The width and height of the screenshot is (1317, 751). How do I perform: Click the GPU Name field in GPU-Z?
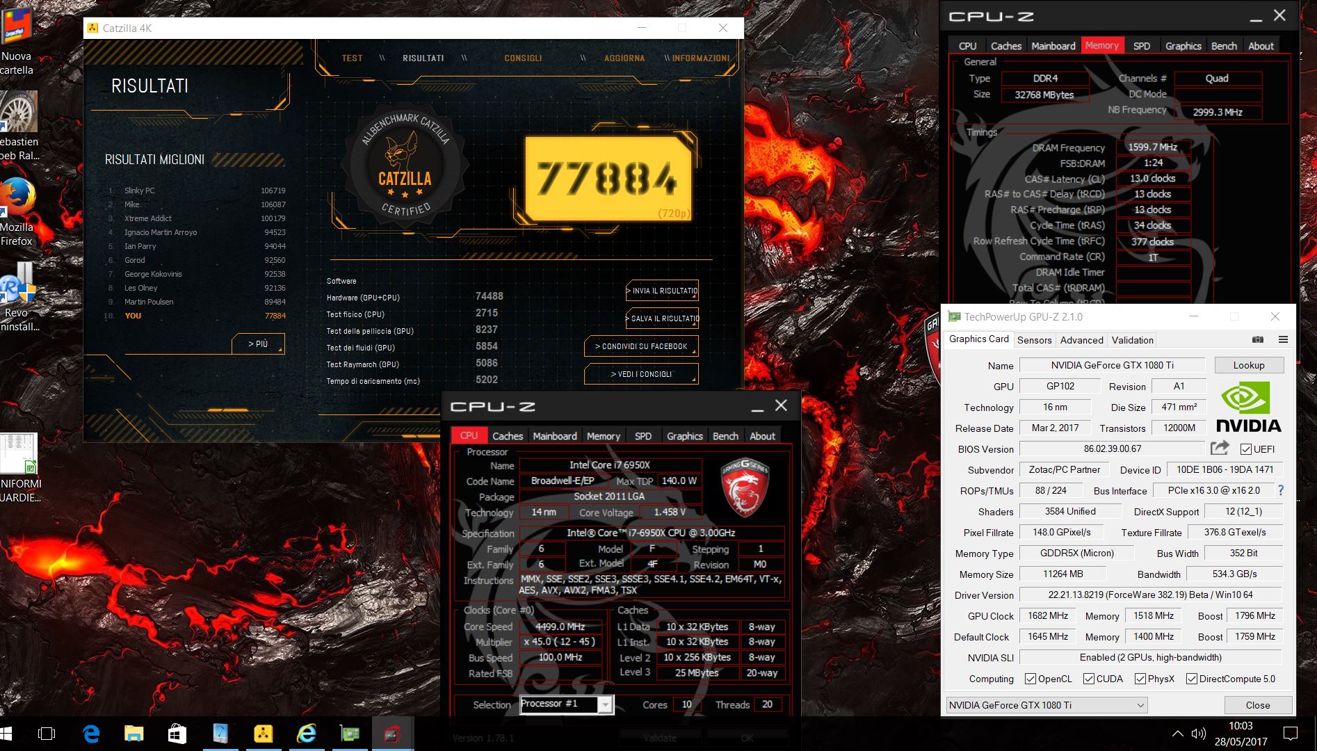1112,365
